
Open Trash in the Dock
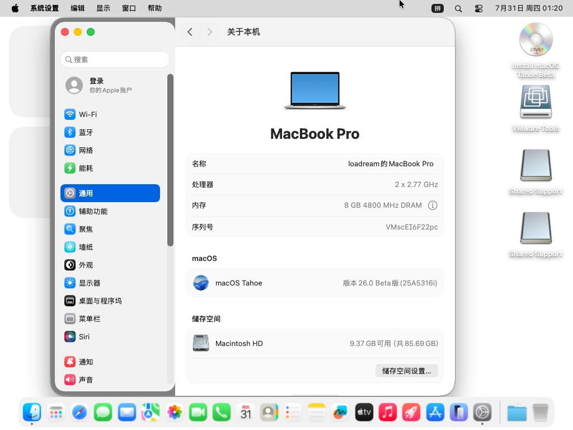(x=541, y=413)
